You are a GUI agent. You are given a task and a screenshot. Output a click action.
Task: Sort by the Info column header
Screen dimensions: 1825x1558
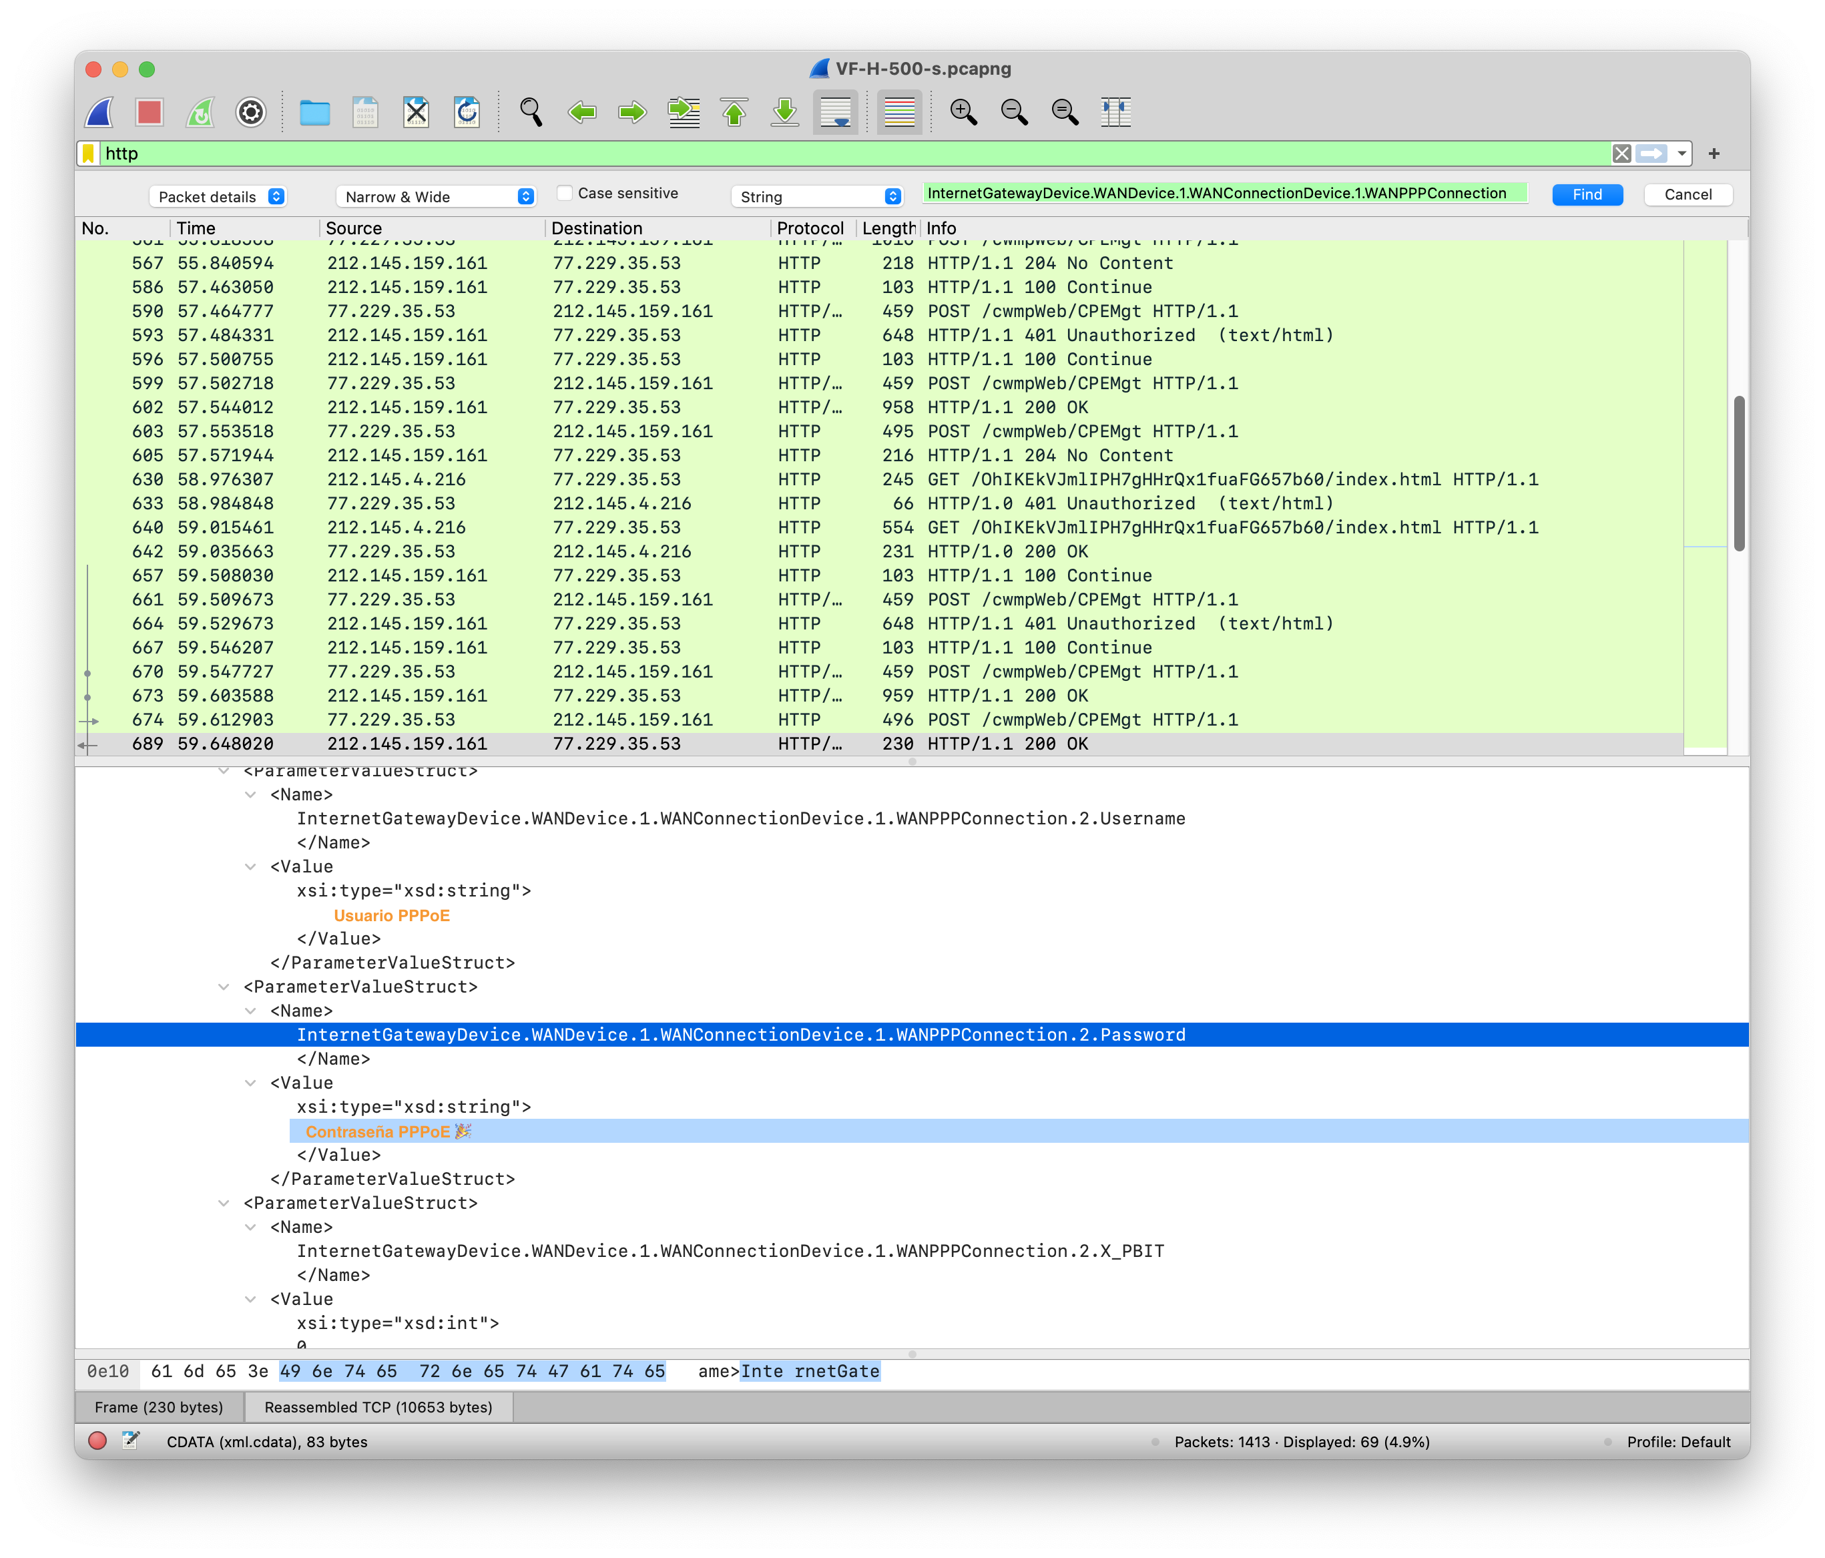click(x=1334, y=228)
